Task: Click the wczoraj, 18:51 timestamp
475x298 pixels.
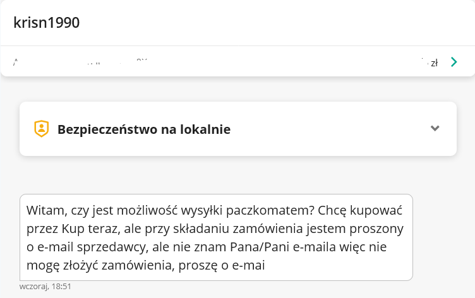Action: [45, 287]
